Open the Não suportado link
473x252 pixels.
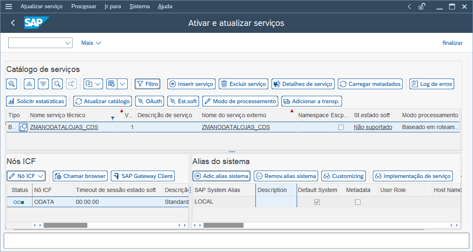(373, 127)
